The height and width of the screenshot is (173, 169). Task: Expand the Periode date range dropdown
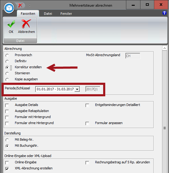click(77, 89)
